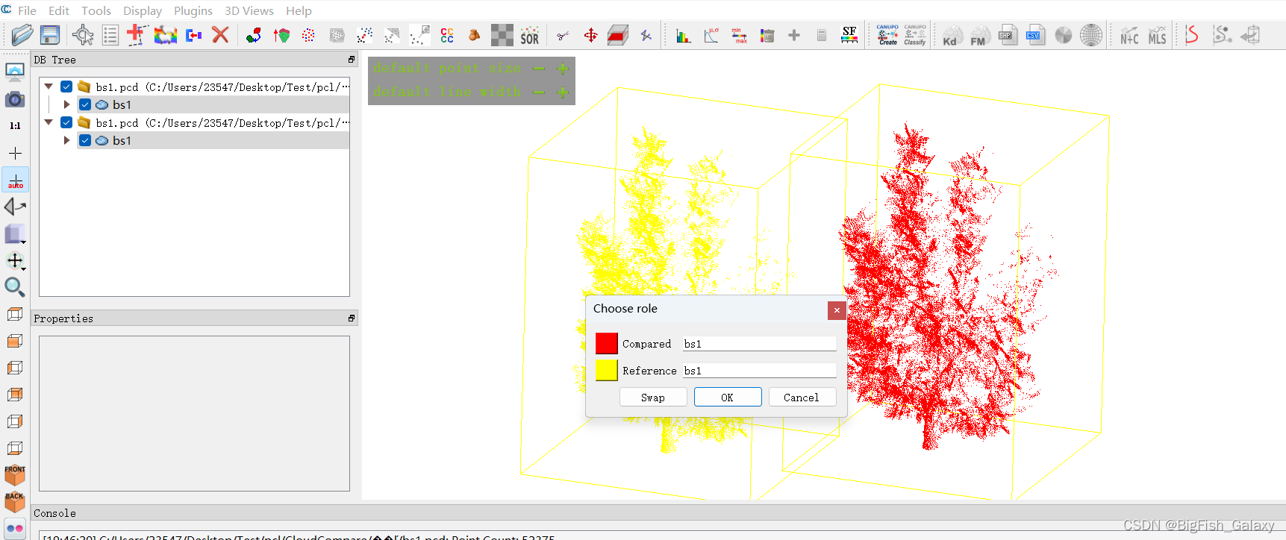
Task: Open the 3D Views menu
Action: tap(249, 10)
